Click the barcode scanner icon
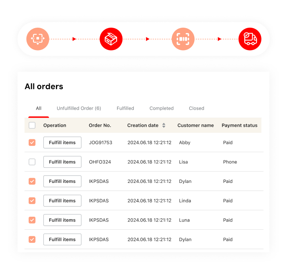286x277 pixels. 183,39
